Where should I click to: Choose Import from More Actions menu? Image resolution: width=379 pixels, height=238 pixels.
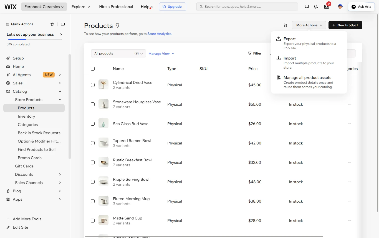click(309, 63)
